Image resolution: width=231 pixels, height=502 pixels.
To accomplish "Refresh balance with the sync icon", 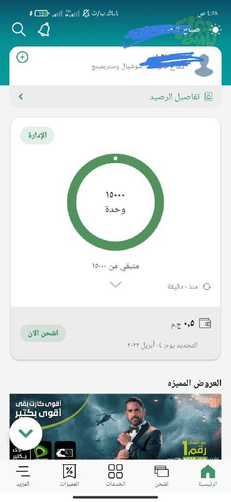I will click(207, 287).
